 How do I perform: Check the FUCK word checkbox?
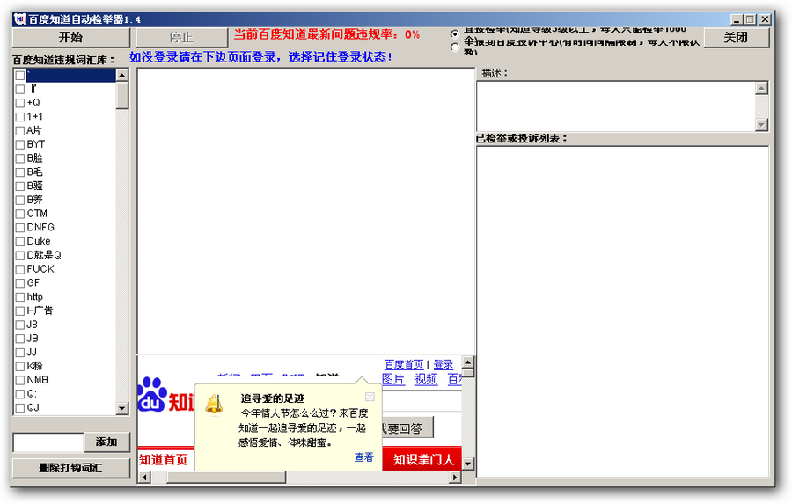20,269
